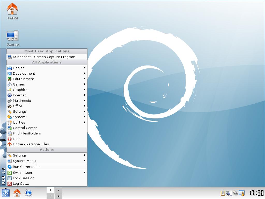Expand the Edutainment submenu arrow

coord(85,79)
